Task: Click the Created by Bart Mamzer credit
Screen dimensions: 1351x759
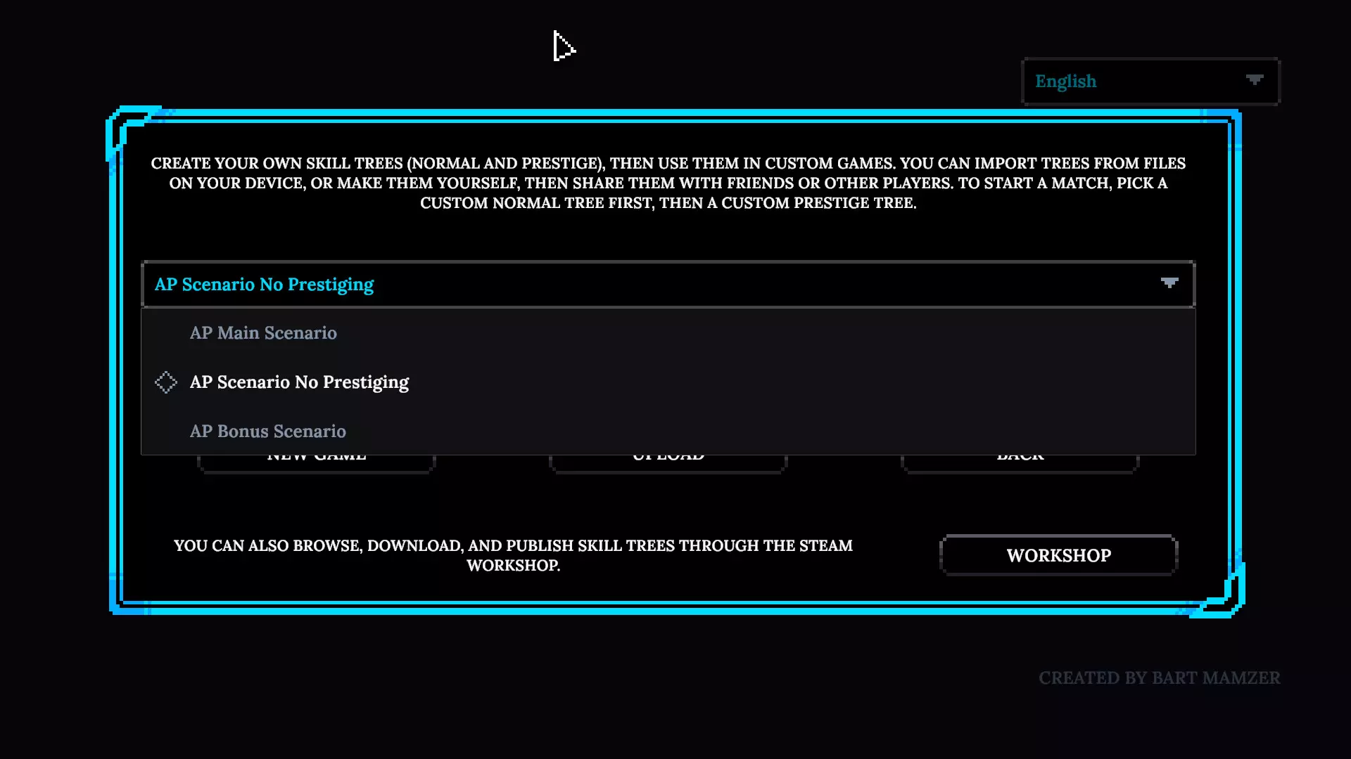Action: (x=1159, y=678)
